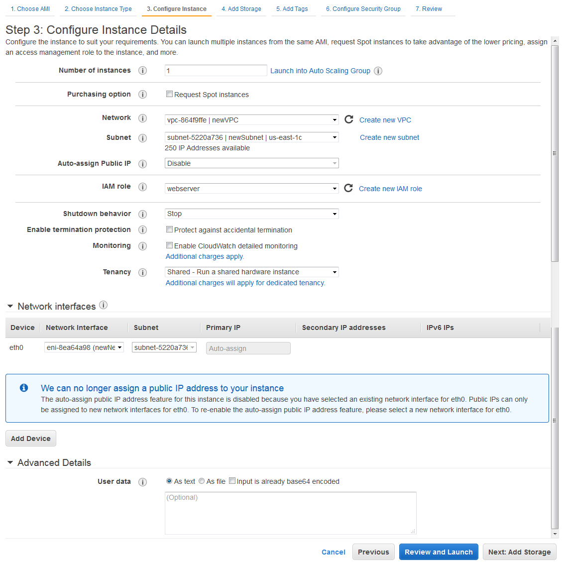
Task: Click the User data text area
Action: point(290,513)
